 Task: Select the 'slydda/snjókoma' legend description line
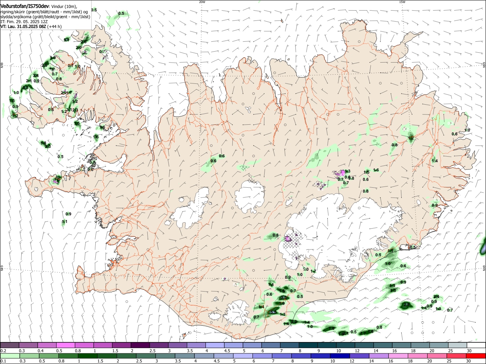45,17
